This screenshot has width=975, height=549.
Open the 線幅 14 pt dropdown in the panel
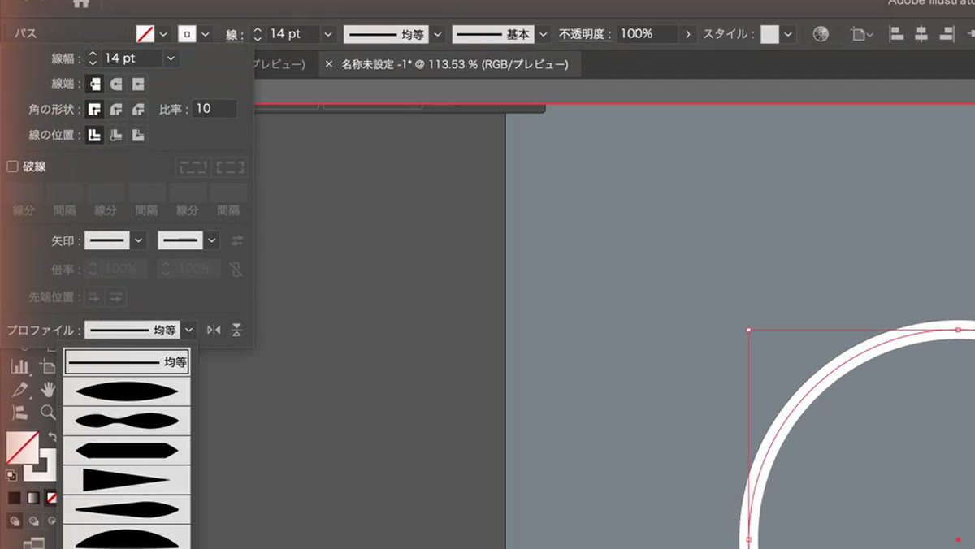point(170,58)
